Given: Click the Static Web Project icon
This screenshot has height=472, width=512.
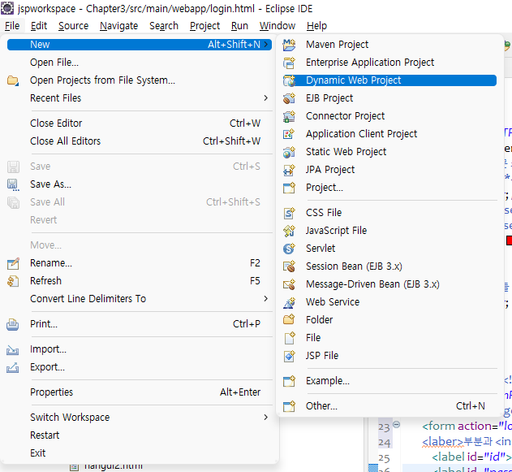Looking at the screenshot, I should coord(289,152).
